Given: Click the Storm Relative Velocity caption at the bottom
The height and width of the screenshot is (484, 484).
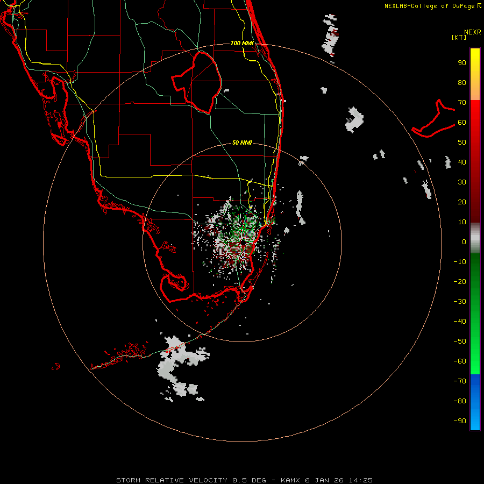Looking at the screenshot, I should (x=244, y=480).
